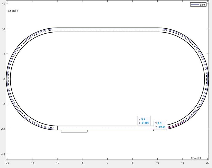Image resolution: width=212 pixels, height=168 pixels.
Task: Click the data point marker at X 5.9
Action: pos(137,126)
